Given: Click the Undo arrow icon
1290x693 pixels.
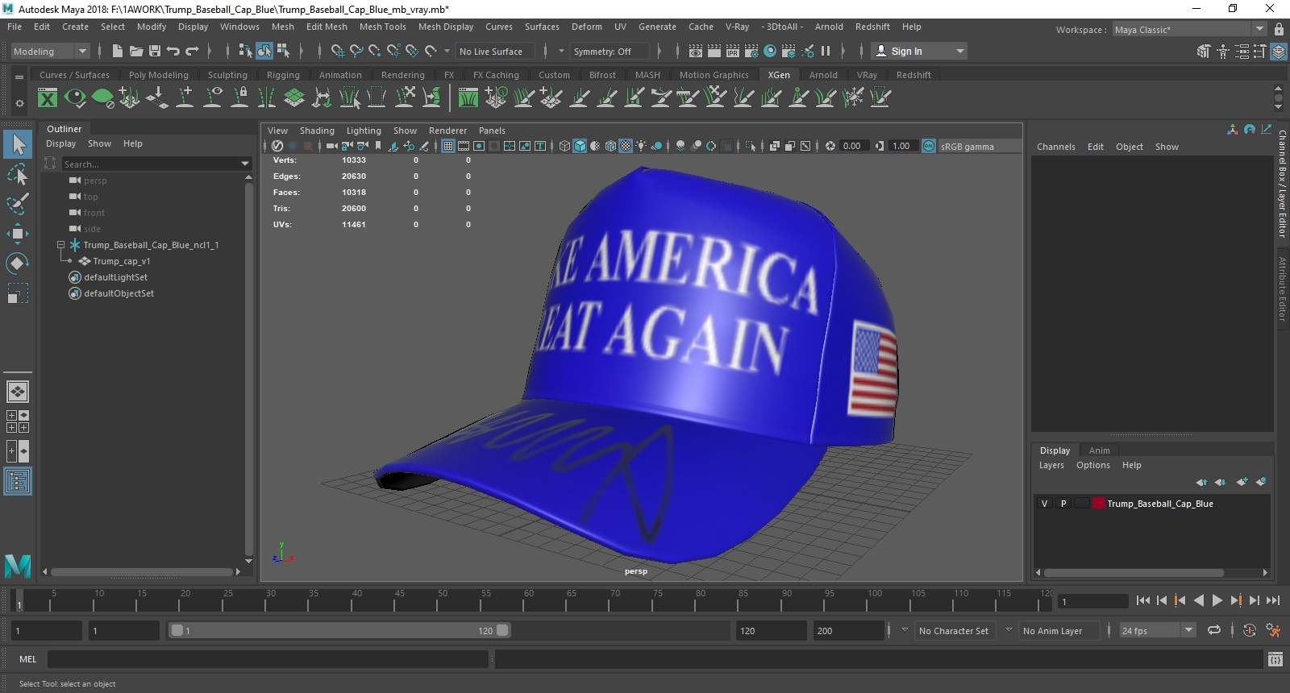Looking at the screenshot, I should pos(173,51).
